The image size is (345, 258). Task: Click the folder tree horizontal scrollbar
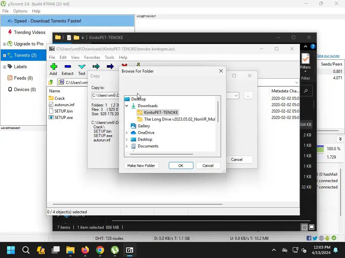[161, 154]
